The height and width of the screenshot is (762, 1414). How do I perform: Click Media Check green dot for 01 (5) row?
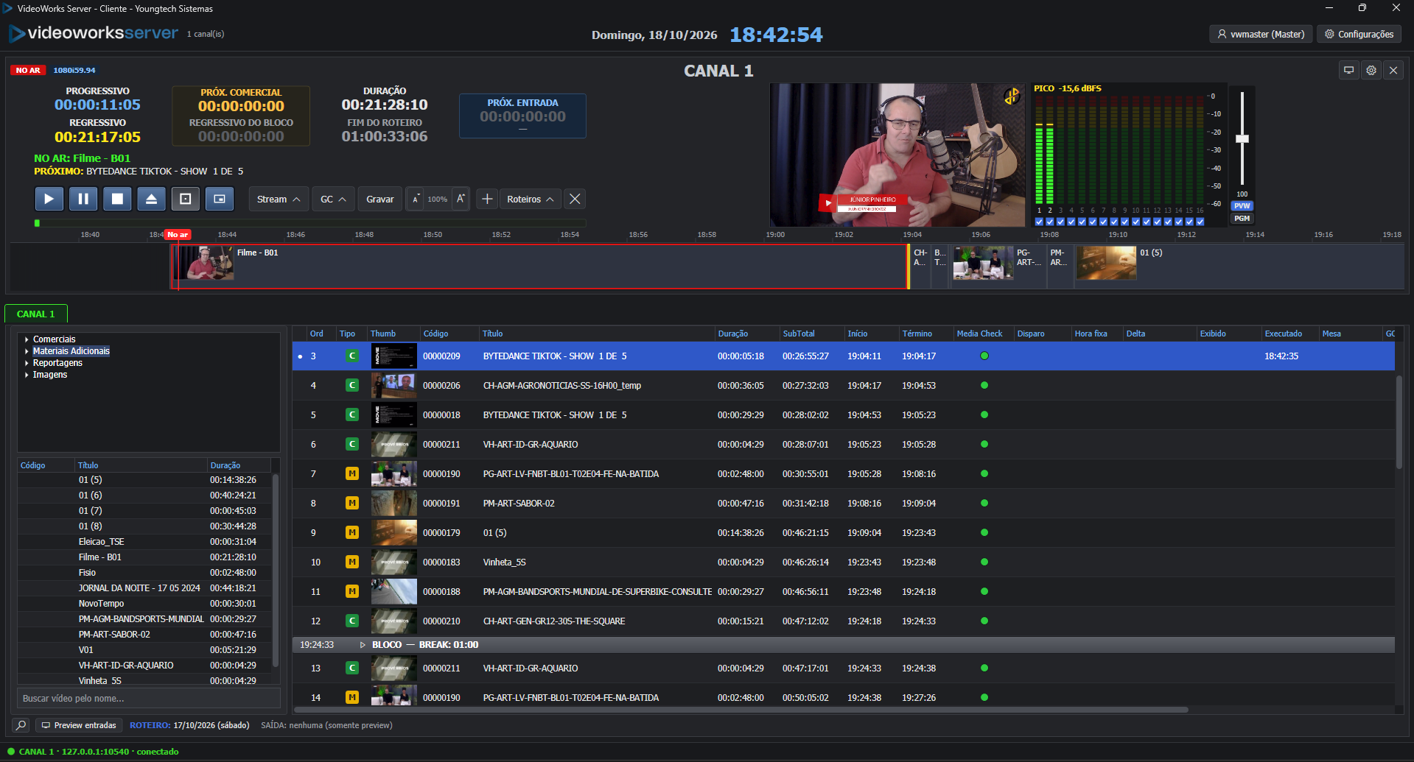pos(984,532)
